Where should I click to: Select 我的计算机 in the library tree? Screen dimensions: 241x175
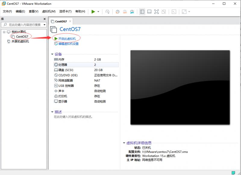tap(19, 32)
